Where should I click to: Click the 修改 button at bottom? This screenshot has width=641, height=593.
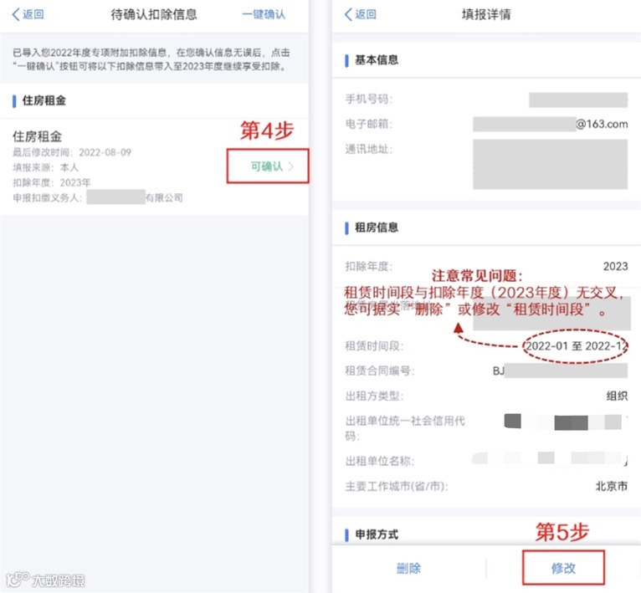(563, 568)
